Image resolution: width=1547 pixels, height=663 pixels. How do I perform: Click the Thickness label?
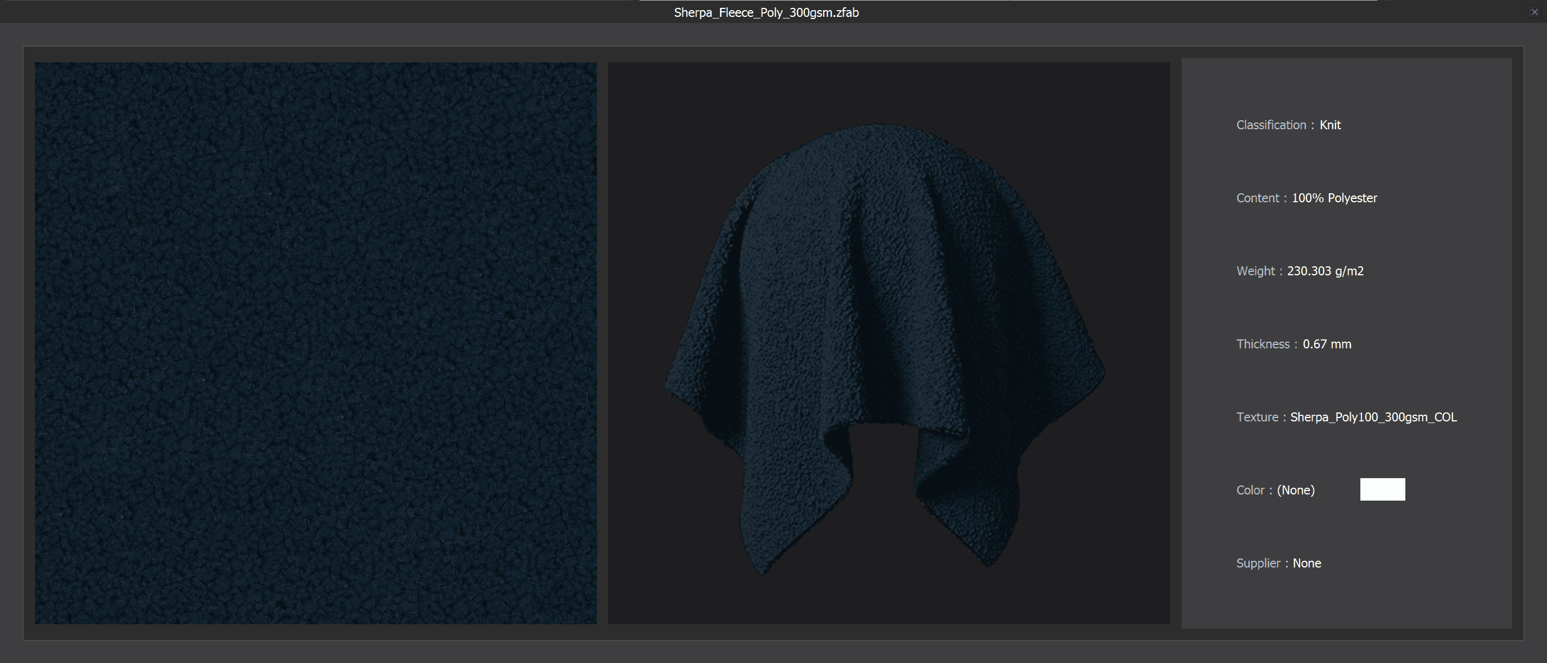tap(1263, 344)
